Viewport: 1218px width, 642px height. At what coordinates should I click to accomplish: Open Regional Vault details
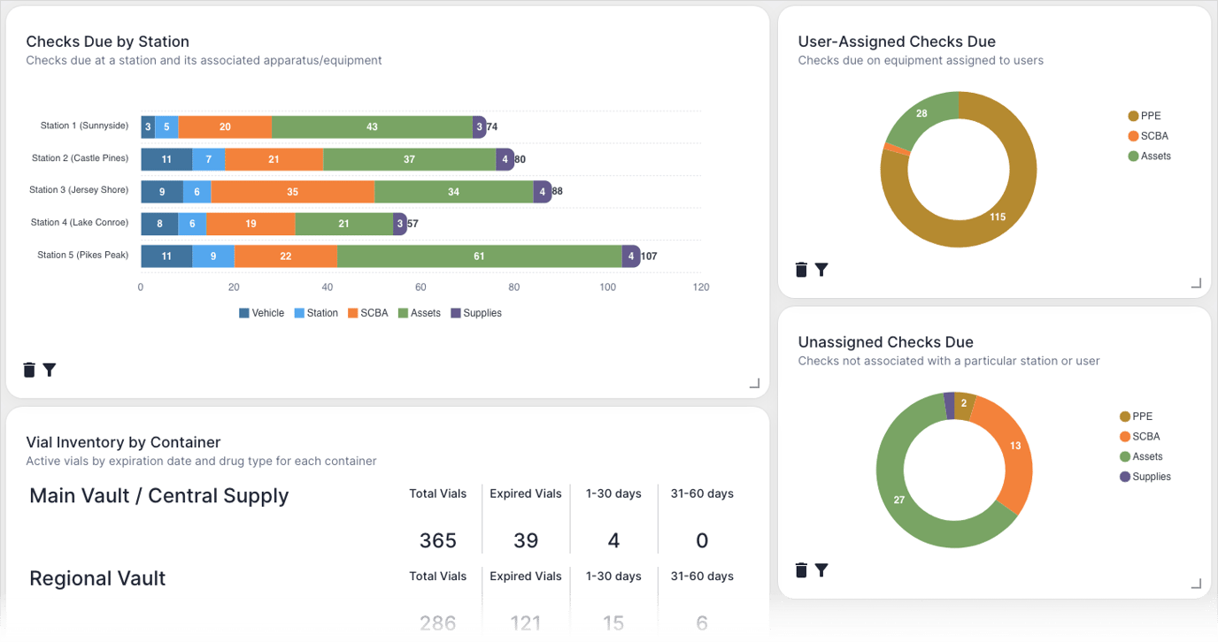[x=97, y=578]
